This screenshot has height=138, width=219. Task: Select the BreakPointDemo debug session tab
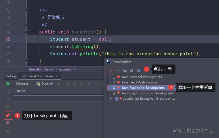40,76
